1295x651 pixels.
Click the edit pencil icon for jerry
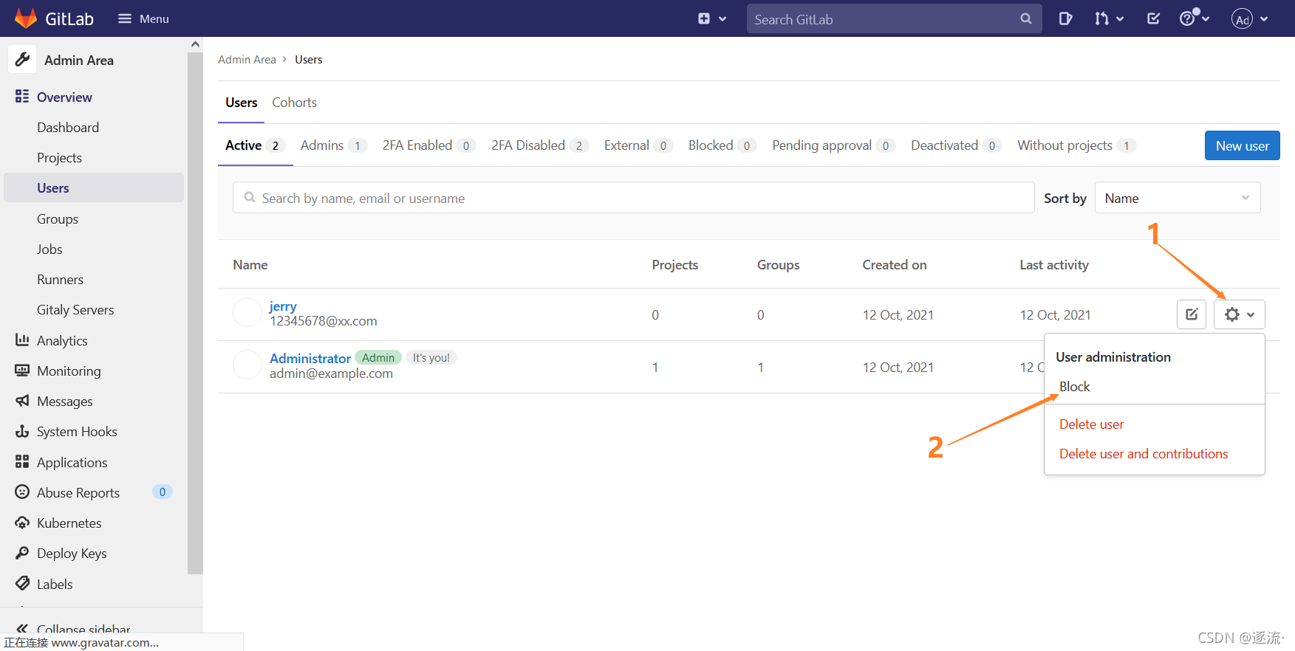pos(1192,314)
